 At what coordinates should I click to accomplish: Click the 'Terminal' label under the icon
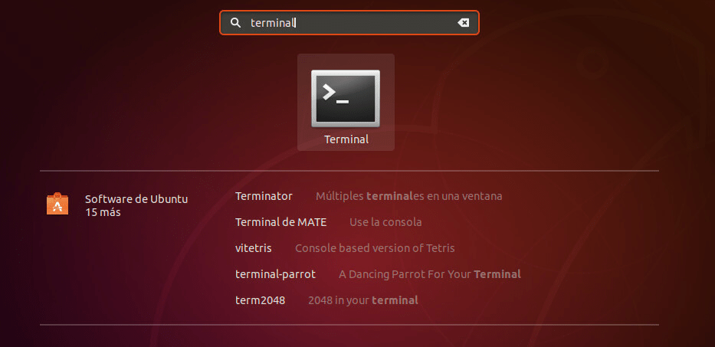tap(346, 139)
